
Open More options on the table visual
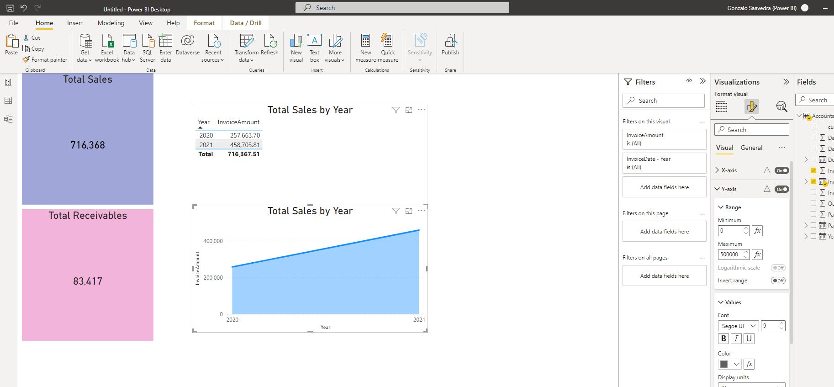[422, 110]
